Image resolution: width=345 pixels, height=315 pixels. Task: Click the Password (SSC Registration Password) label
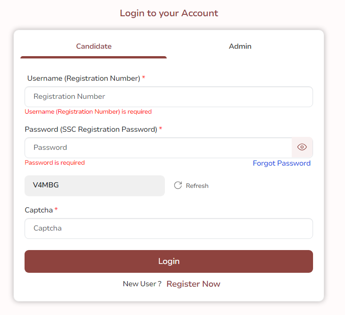point(91,129)
